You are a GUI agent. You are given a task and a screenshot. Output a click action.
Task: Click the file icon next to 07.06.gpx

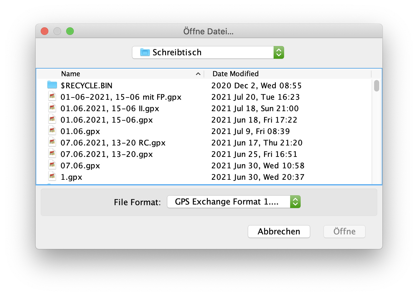pyautogui.click(x=52, y=165)
